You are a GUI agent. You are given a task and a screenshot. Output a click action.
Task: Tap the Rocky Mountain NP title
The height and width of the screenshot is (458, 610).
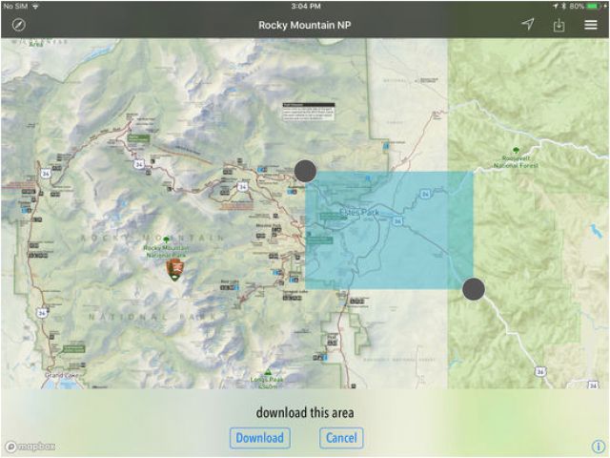click(x=304, y=25)
